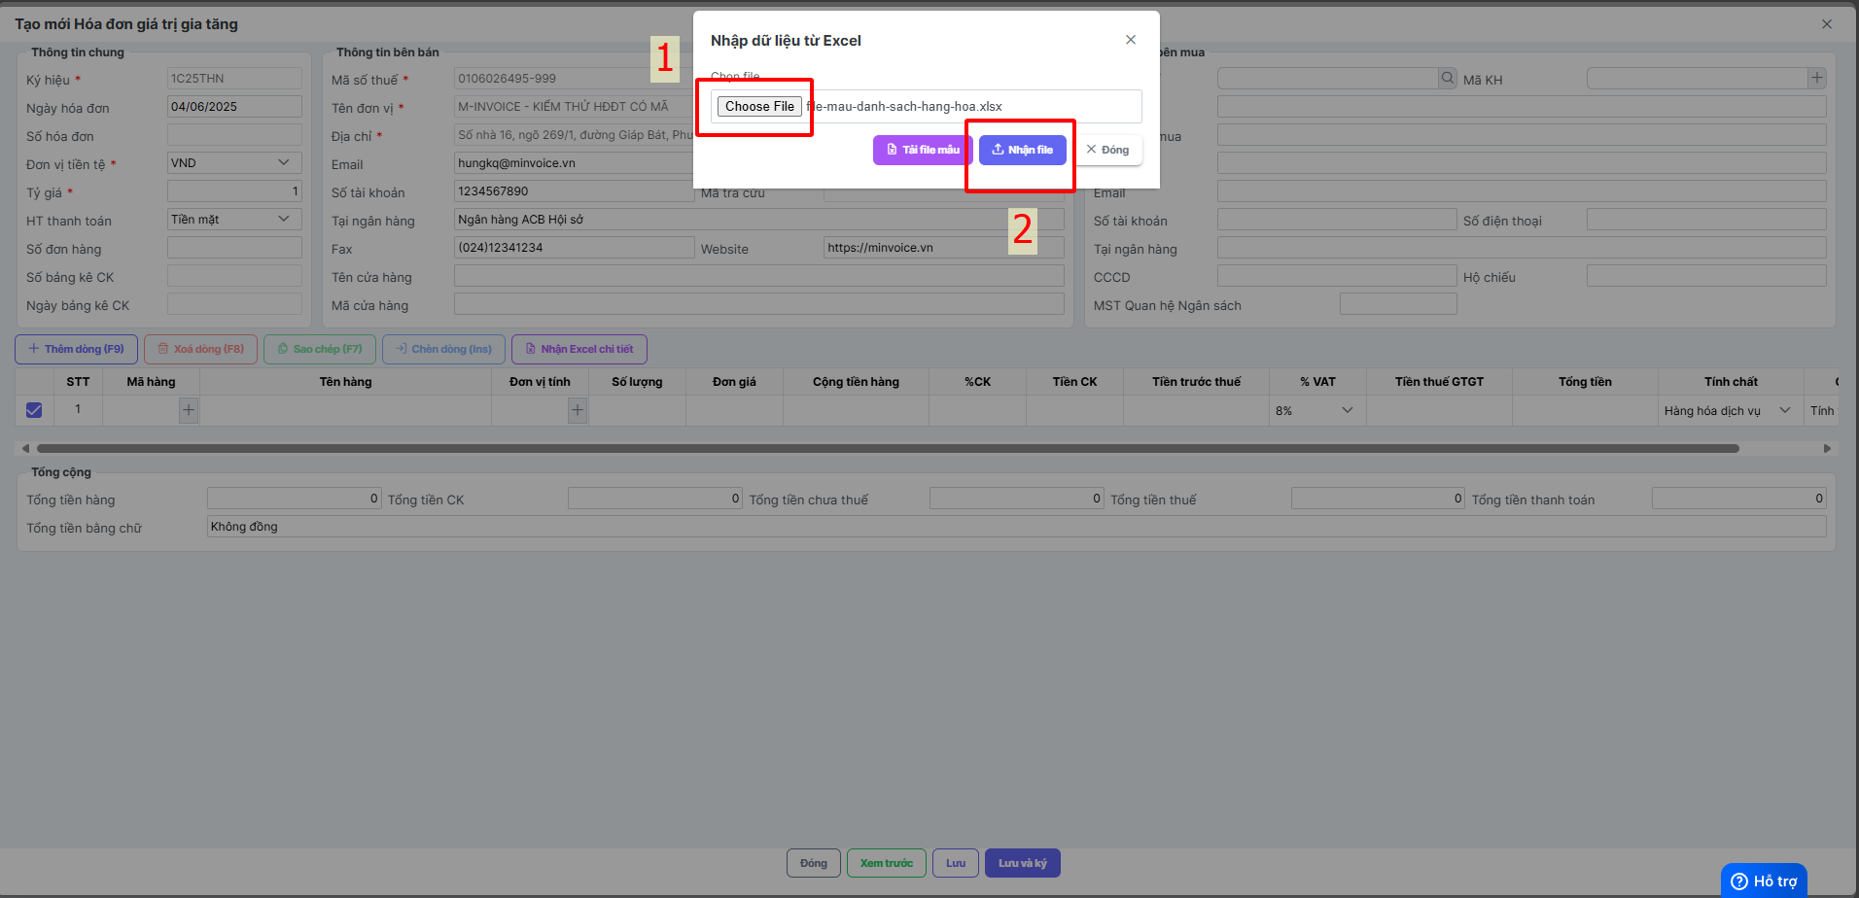The height and width of the screenshot is (898, 1859).
Task: Click the Hộ chiếu input field
Action: [x=1706, y=275]
